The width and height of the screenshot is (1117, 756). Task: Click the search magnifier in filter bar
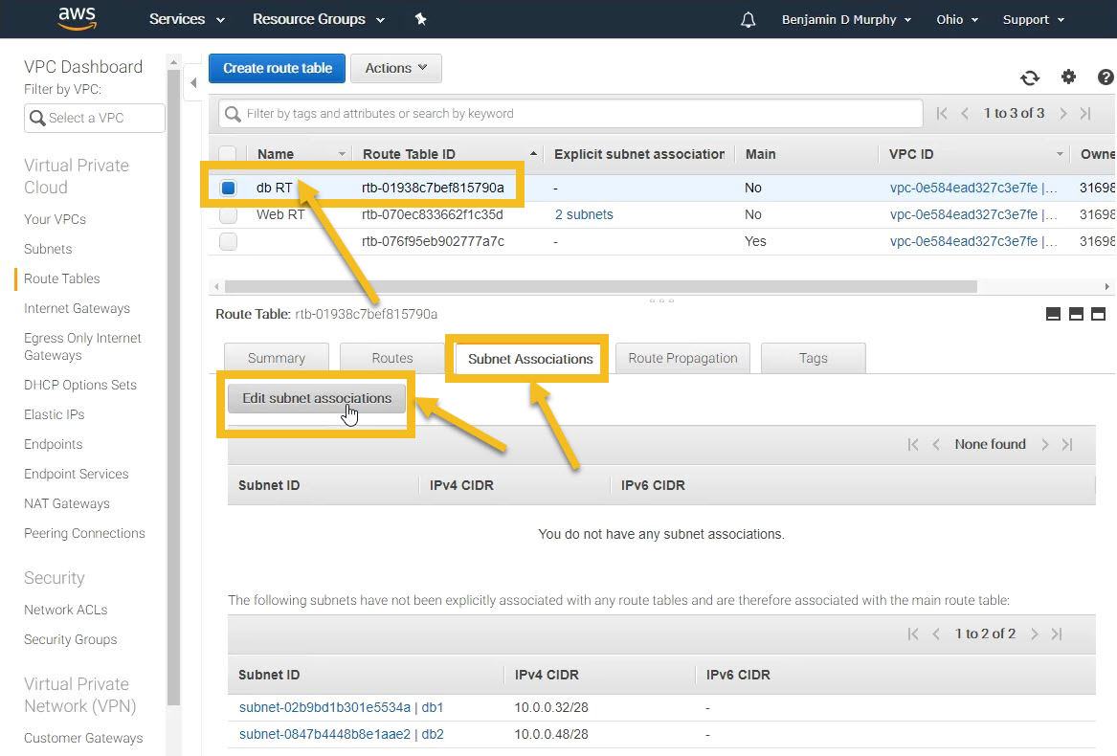click(x=233, y=113)
